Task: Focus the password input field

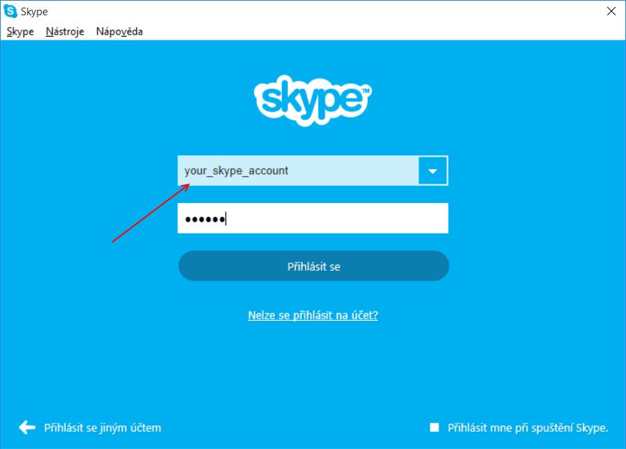Action: (x=312, y=218)
